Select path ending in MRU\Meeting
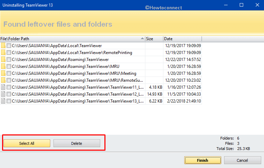The image size is (264, 168). click(x=74, y=73)
